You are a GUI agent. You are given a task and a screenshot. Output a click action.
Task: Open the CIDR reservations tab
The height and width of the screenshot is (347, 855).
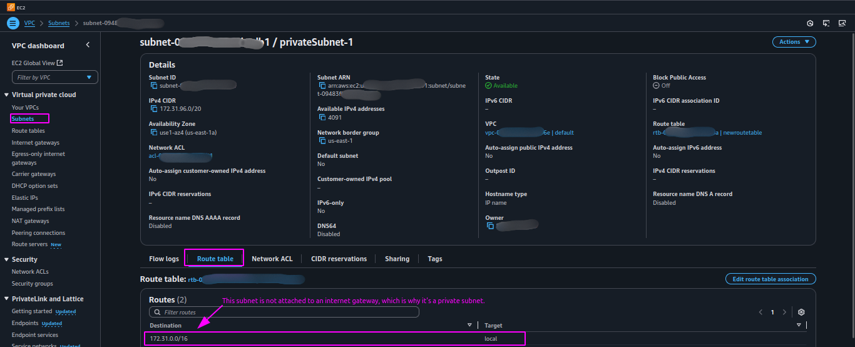tap(339, 259)
